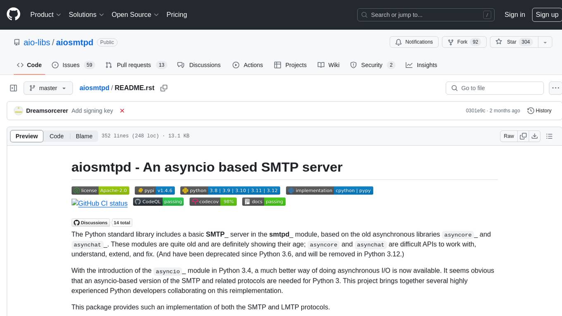Open the Pricing page
This screenshot has height=316, width=562.
(x=176, y=14)
